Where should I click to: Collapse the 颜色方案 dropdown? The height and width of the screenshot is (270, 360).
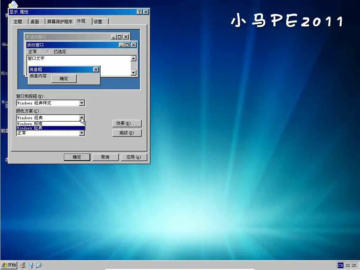[82, 118]
